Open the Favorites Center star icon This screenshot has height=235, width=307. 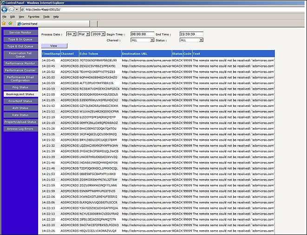(4, 23)
